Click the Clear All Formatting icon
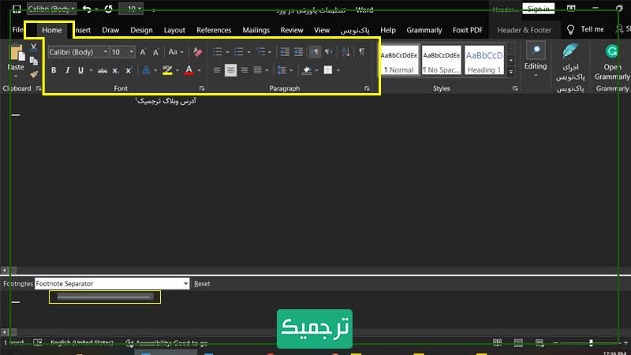The width and height of the screenshot is (631, 355). click(197, 52)
